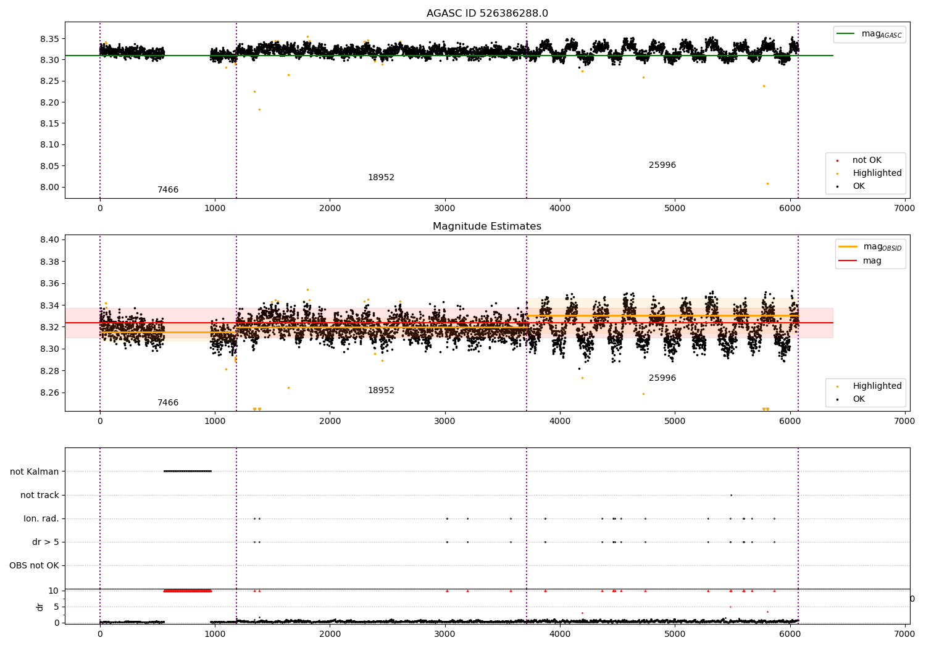The image size is (926, 648).
Task: Click y-tick '8.26' on Magnitude Estimates plot
Action: 49,393
